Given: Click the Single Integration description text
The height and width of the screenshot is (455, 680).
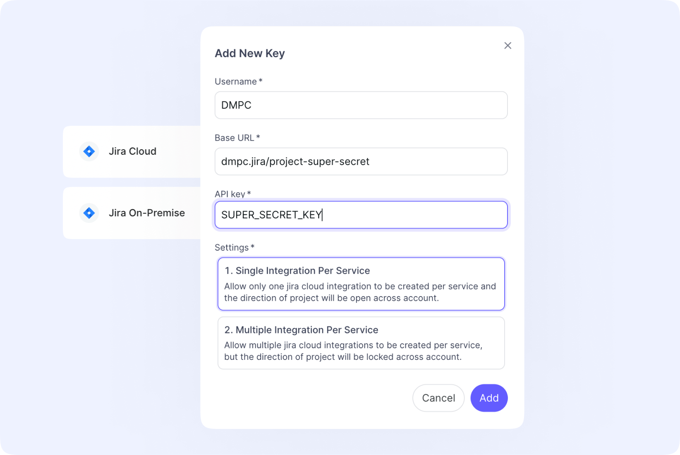Looking at the screenshot, I should pyautogui.click(x=360, y=292).
